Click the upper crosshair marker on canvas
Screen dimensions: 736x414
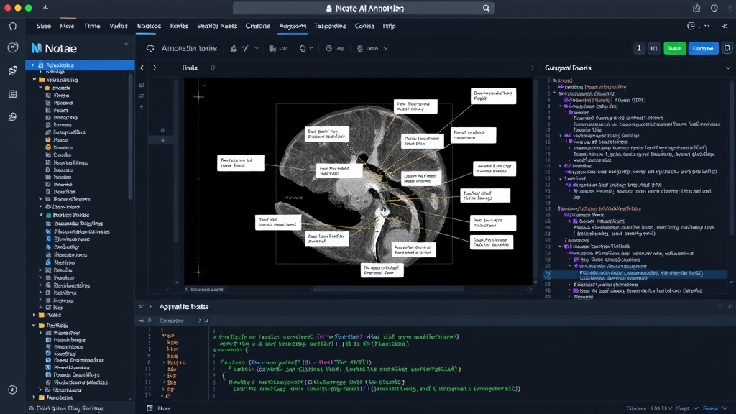[198, 97]
